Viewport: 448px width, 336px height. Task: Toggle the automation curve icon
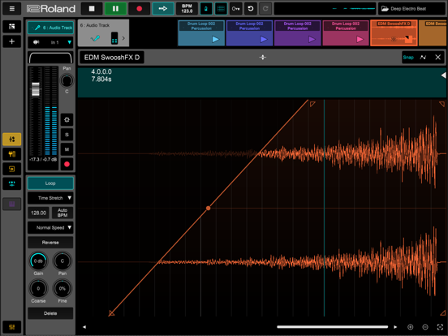423,58
